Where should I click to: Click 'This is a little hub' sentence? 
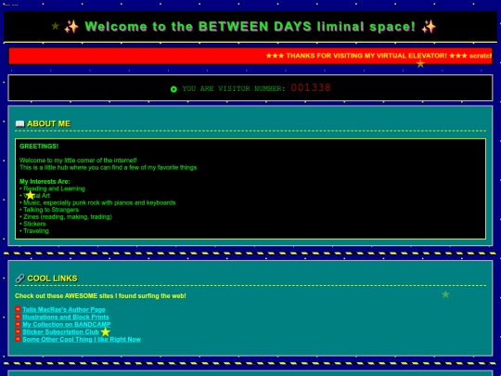(x=108, y=167)
